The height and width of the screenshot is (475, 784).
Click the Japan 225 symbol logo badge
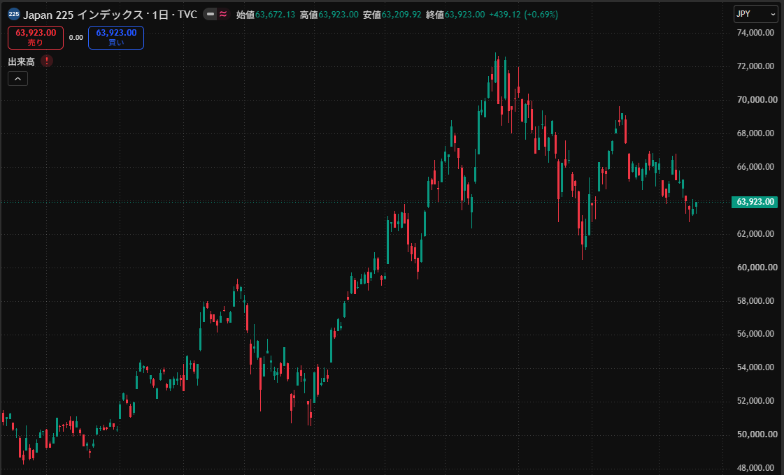pyautogui.click(x=14, y=14)
